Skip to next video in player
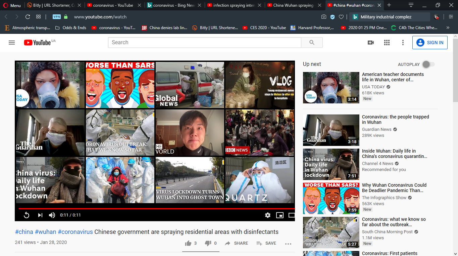Viewport: 458px width, 256px height. coord(40,215)
